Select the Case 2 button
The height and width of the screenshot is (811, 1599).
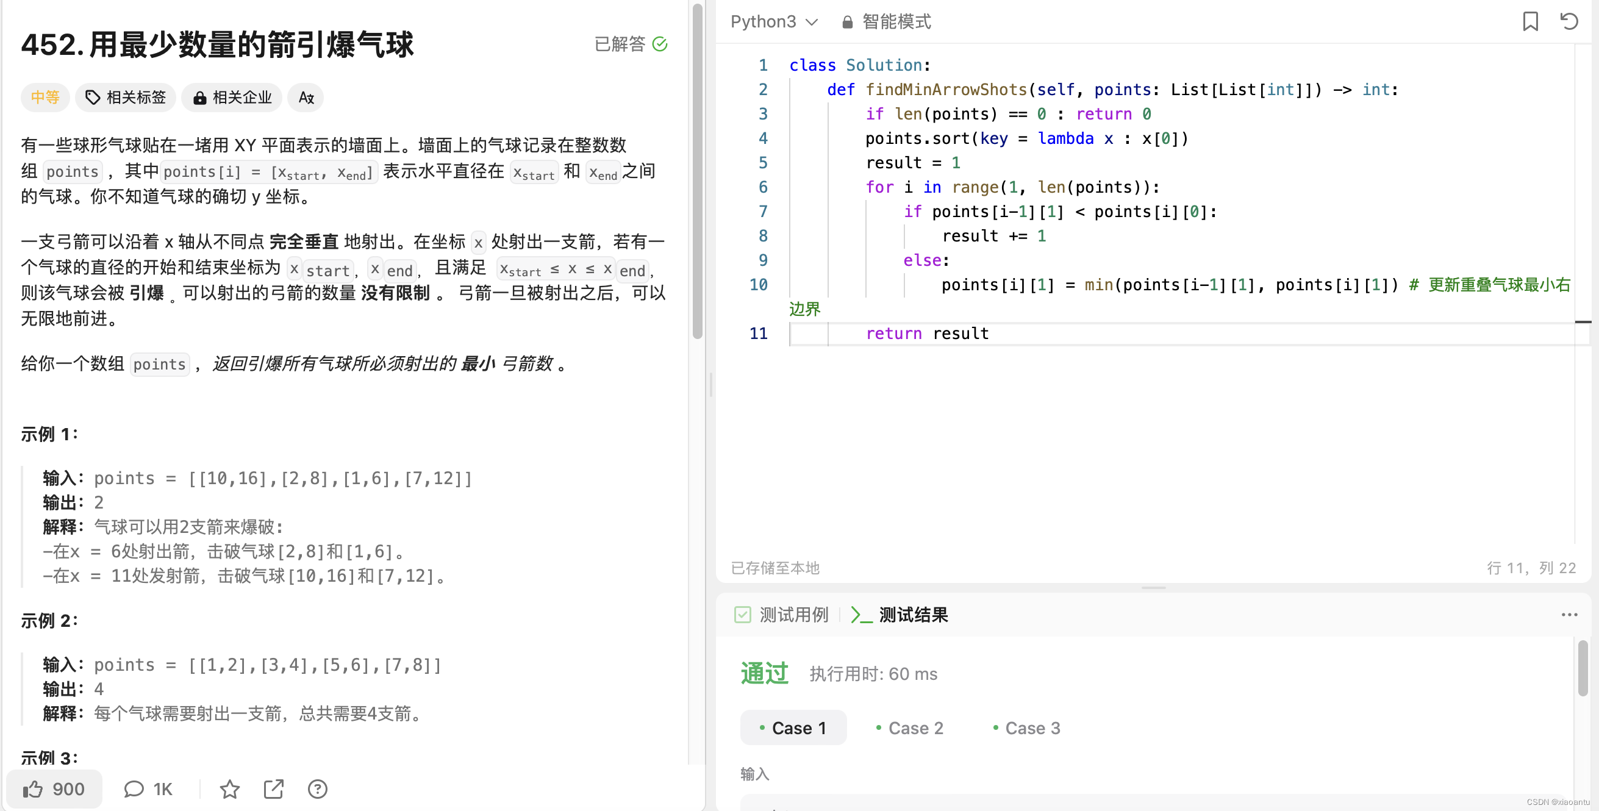[909, 727]
